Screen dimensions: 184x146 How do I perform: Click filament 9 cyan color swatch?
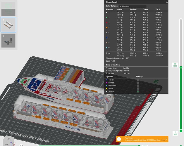(107, 48)
